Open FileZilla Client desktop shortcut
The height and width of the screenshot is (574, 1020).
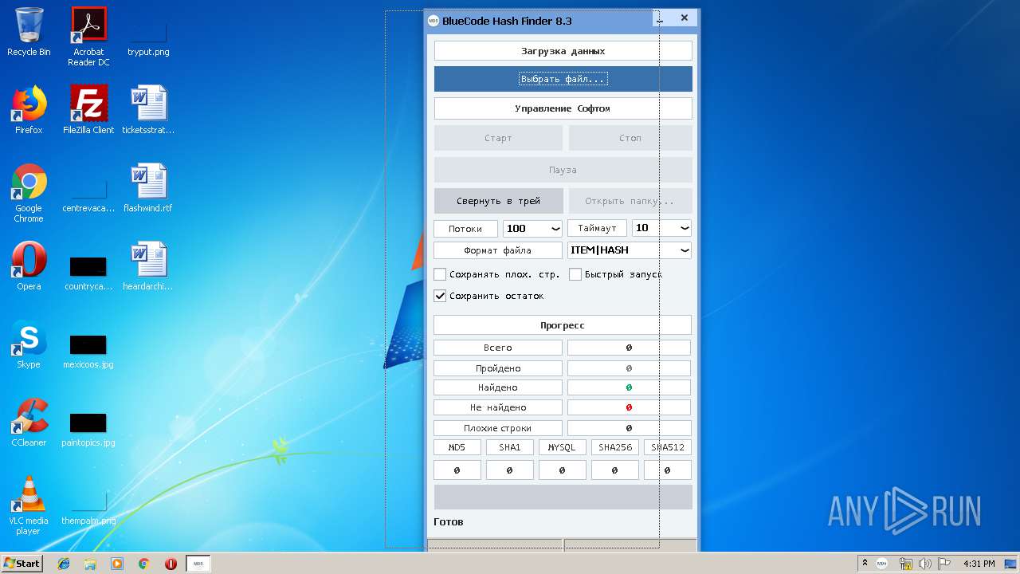pos(88,110)
